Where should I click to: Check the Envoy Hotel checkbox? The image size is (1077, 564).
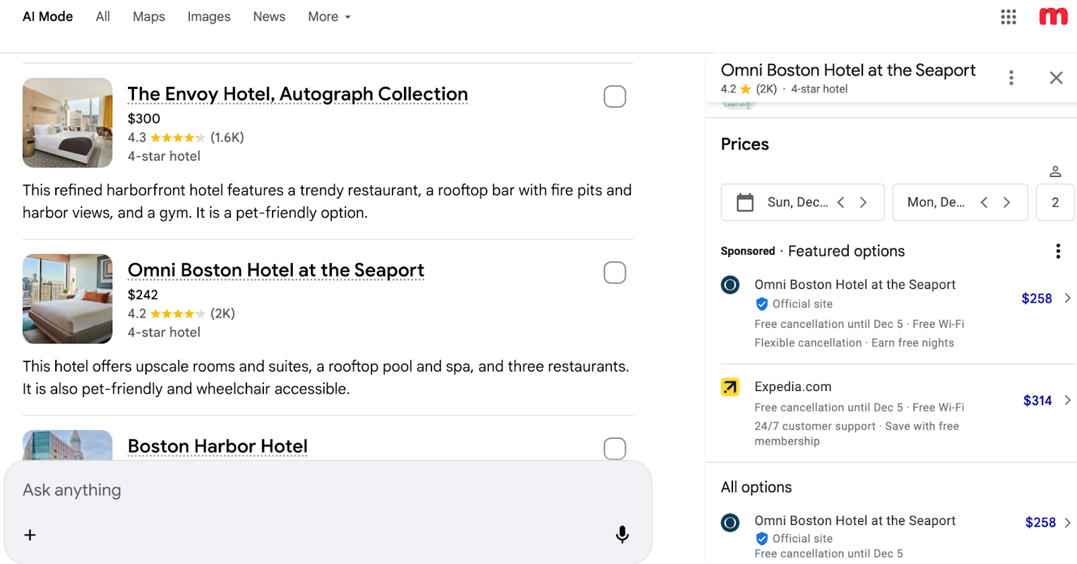[615, 97]
